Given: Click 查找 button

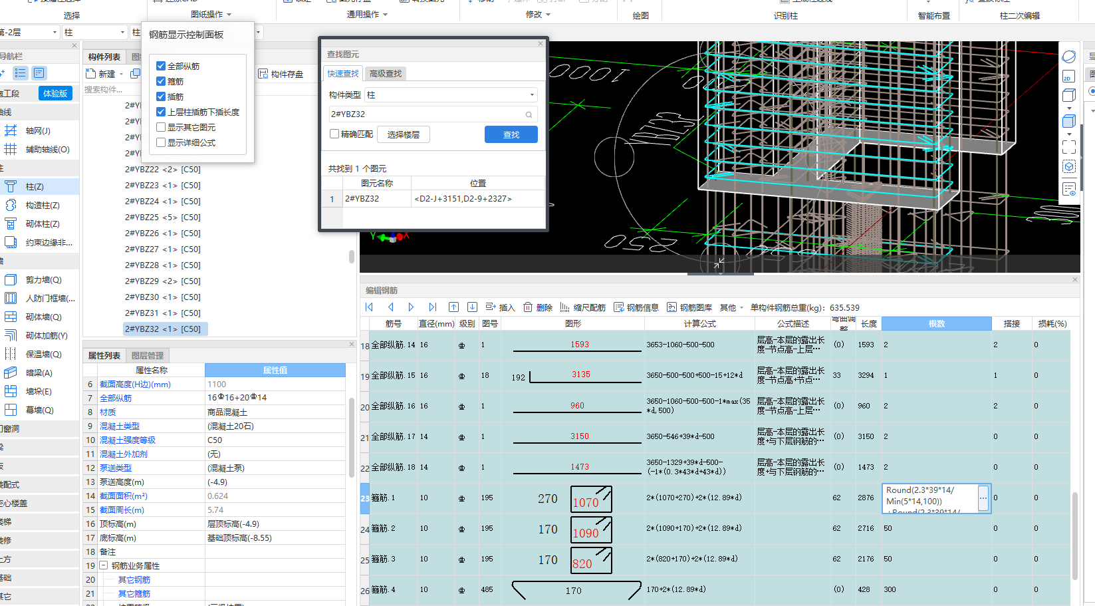Looking at the screenshot, I should 511,134.
